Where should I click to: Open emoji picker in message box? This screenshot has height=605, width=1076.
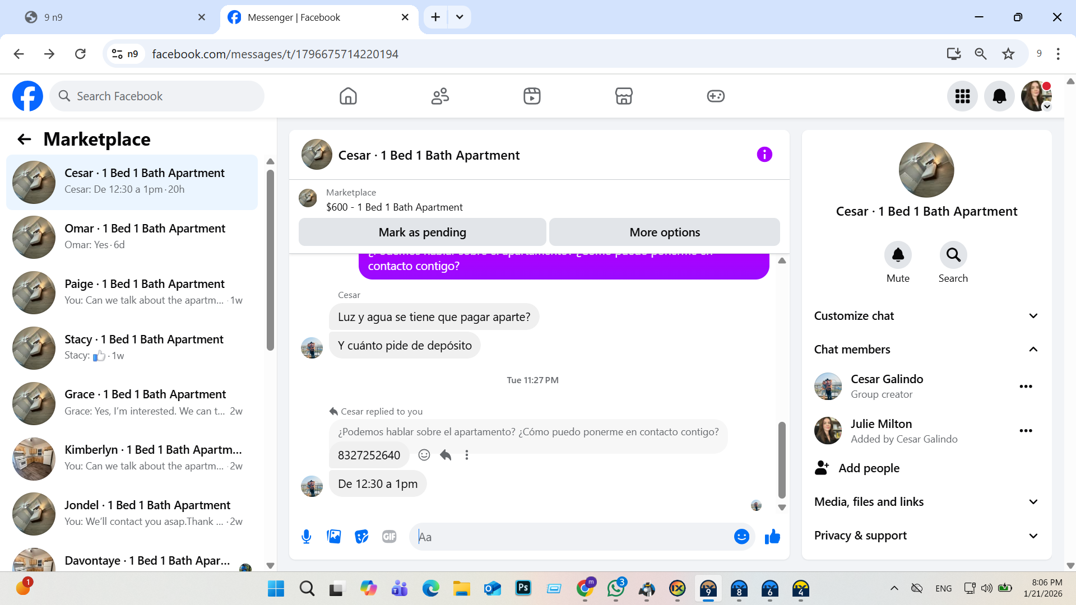point(741,537)
